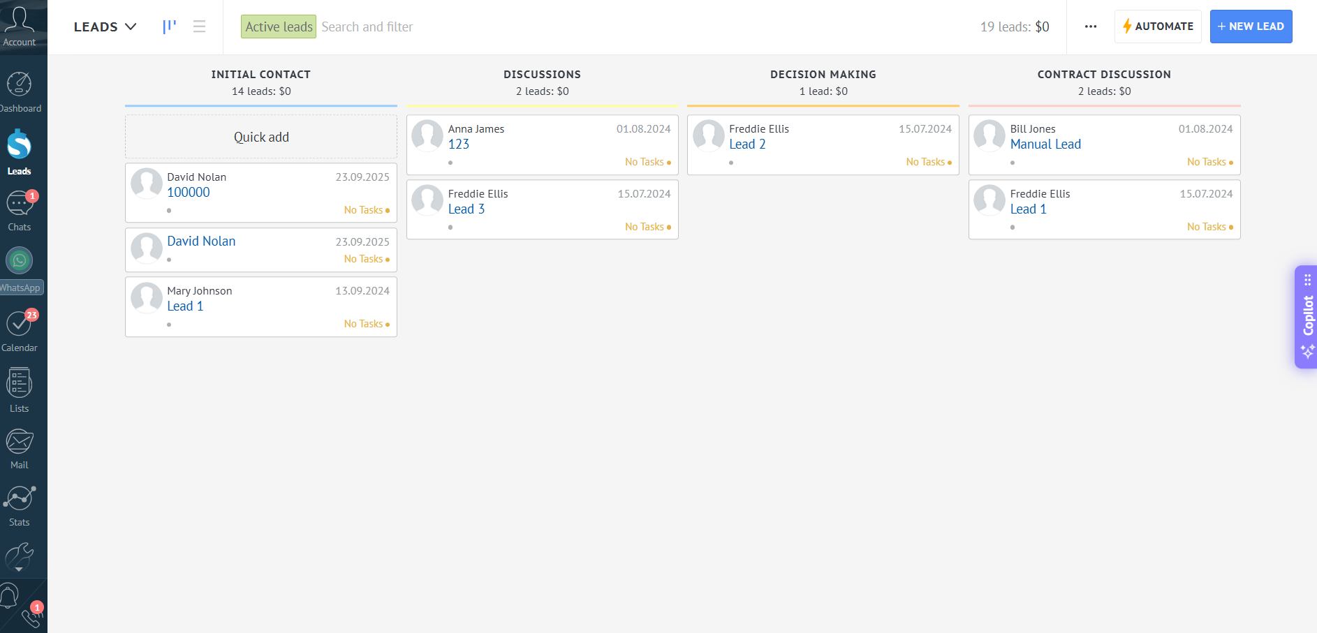Open the Dashboard from the sidebar
This screenshot has height=633, width=1317.
point(20,92)
